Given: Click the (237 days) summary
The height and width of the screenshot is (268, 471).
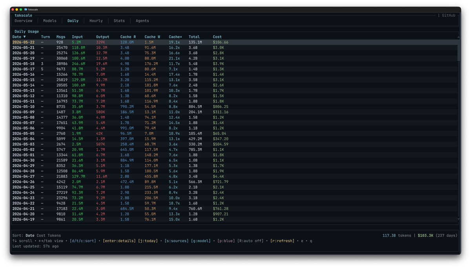Looking at the screenshot, I should point(447,235).
